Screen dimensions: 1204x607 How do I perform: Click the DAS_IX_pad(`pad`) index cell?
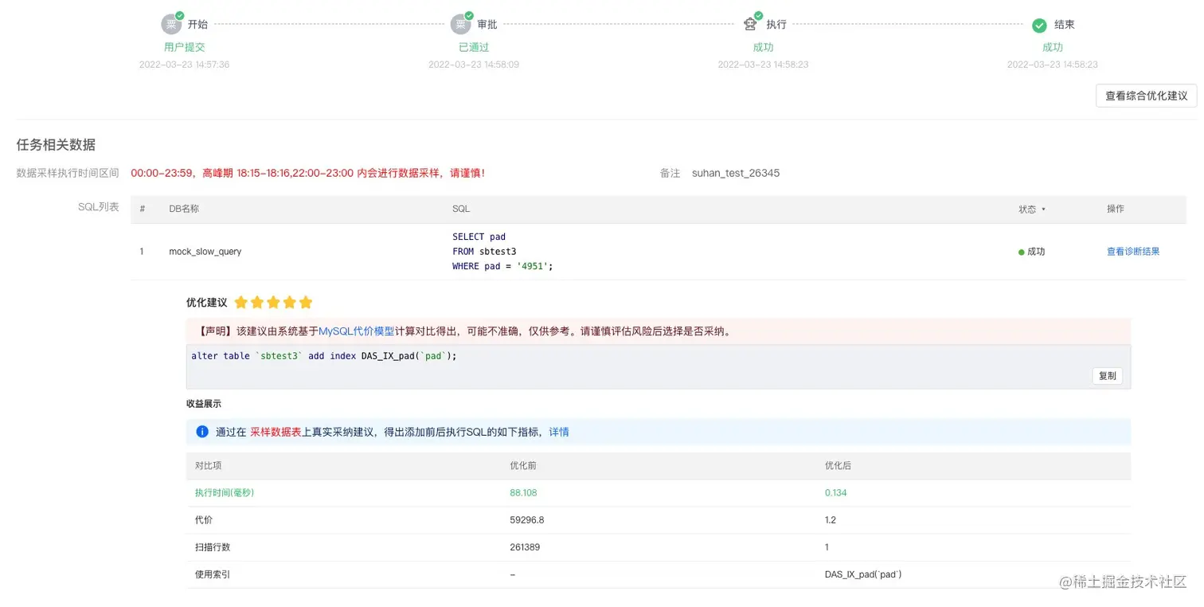click(x=863, y=574)
